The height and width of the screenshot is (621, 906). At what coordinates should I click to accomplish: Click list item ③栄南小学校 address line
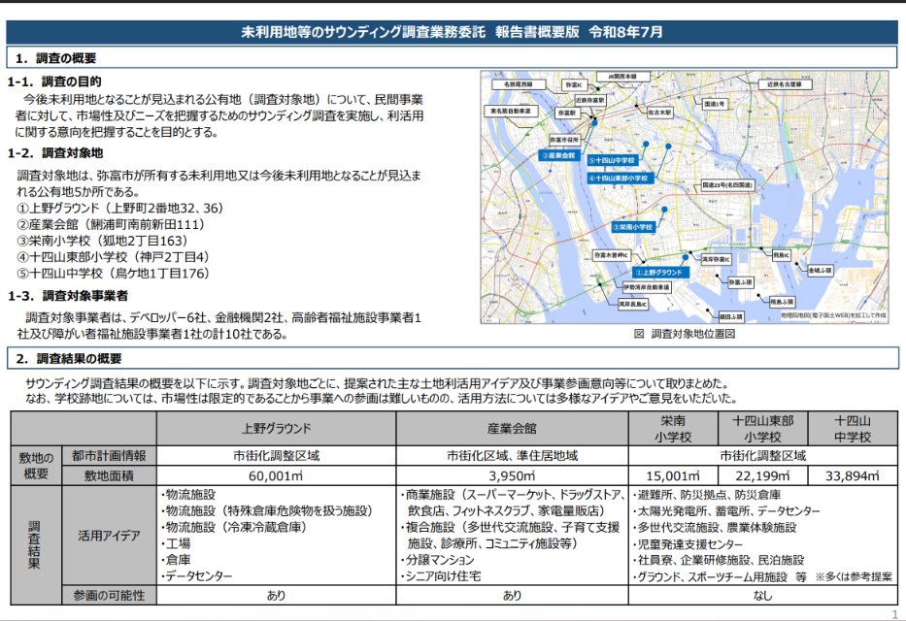(x=102, y=241)
